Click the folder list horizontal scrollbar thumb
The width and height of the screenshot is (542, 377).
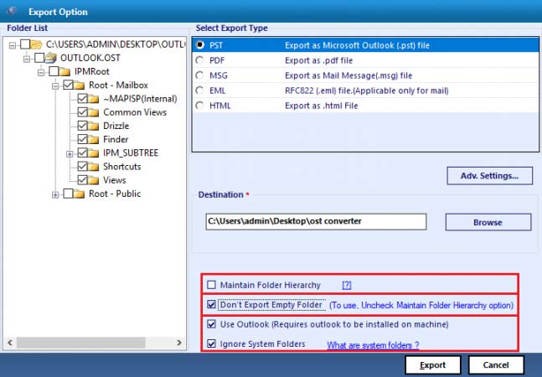81,343
